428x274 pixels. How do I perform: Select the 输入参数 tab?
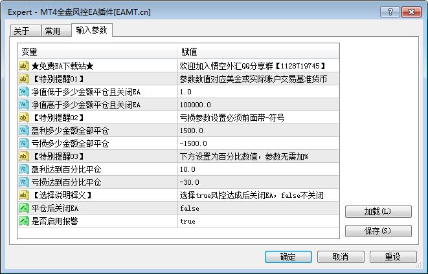click(91, 30)
